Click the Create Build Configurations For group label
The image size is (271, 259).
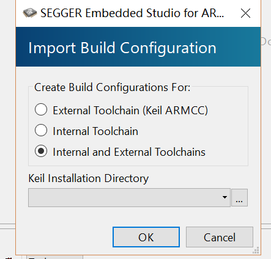tap(112, 87)
